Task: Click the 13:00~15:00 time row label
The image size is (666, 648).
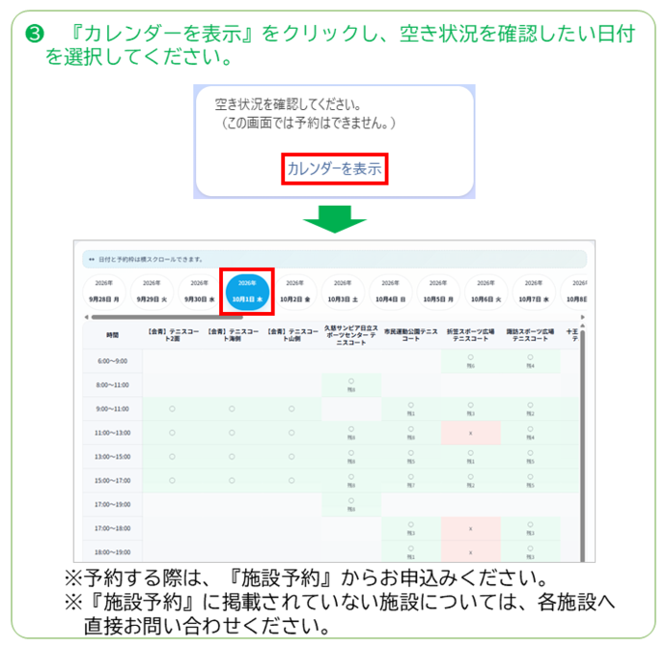Action: (113, 457)
